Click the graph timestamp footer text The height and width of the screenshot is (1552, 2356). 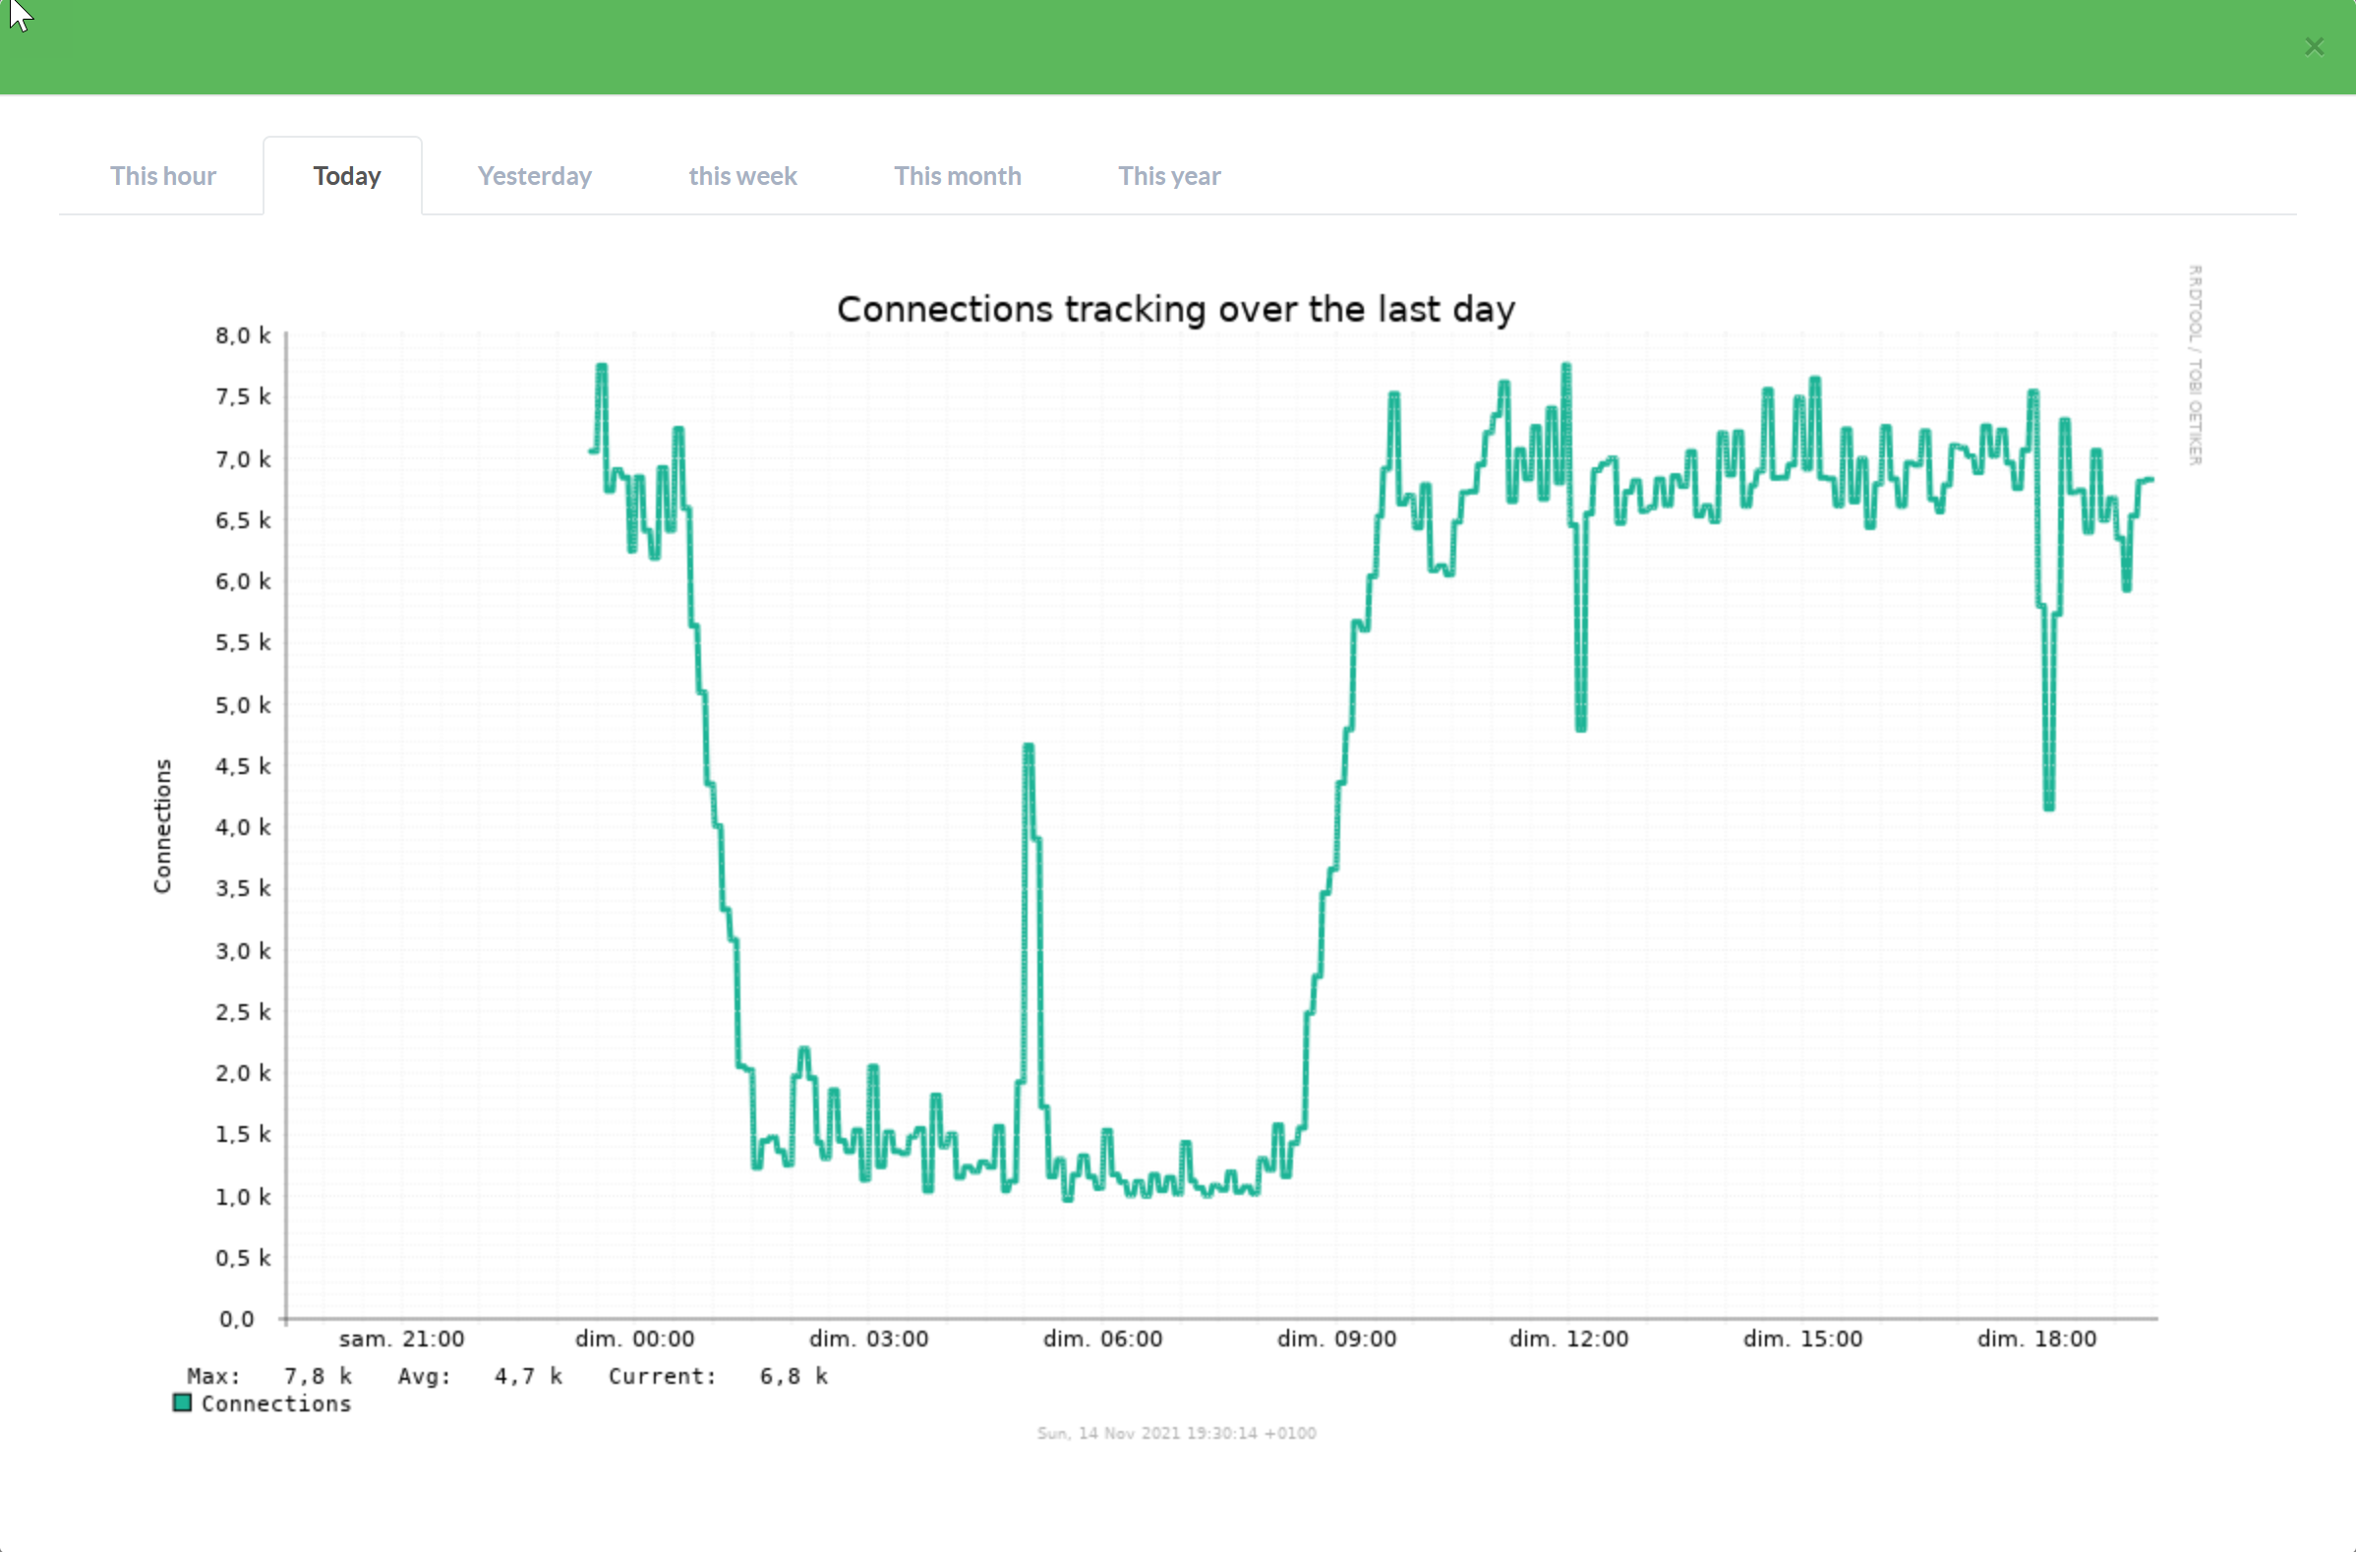coord(1176,1433)
